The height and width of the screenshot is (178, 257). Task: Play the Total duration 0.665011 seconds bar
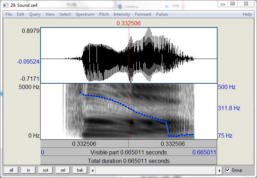coord(128,161)
